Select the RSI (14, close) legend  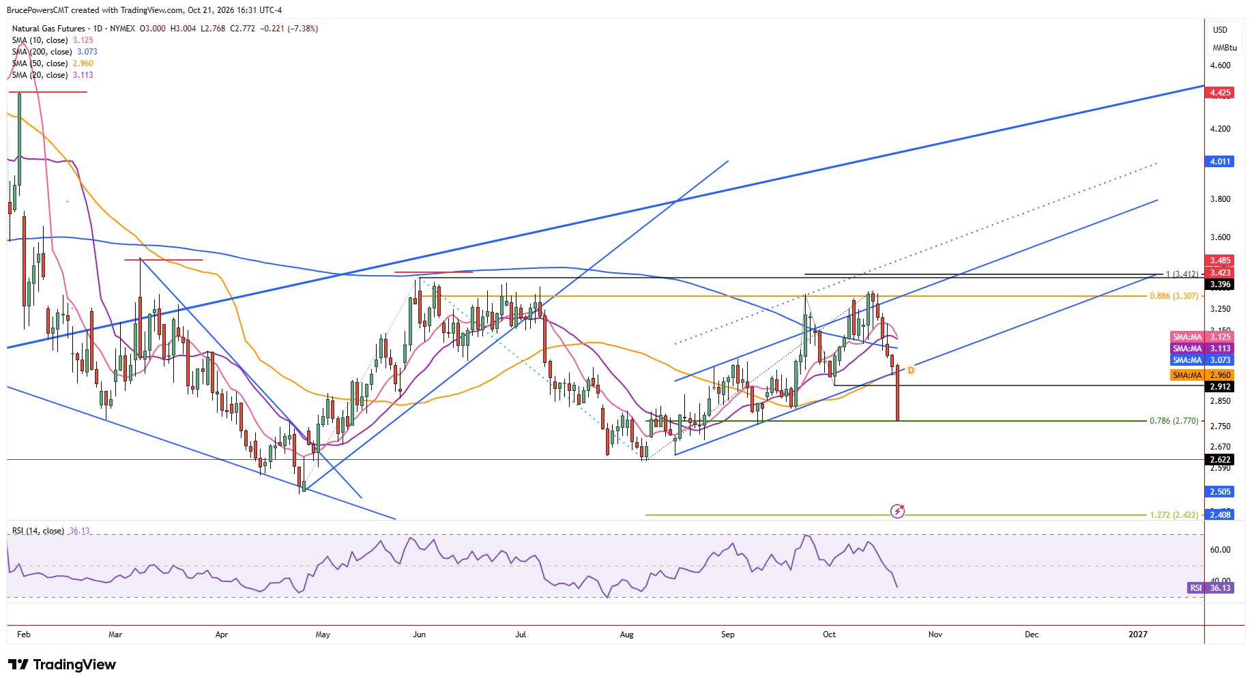click(x=38, y=531)
